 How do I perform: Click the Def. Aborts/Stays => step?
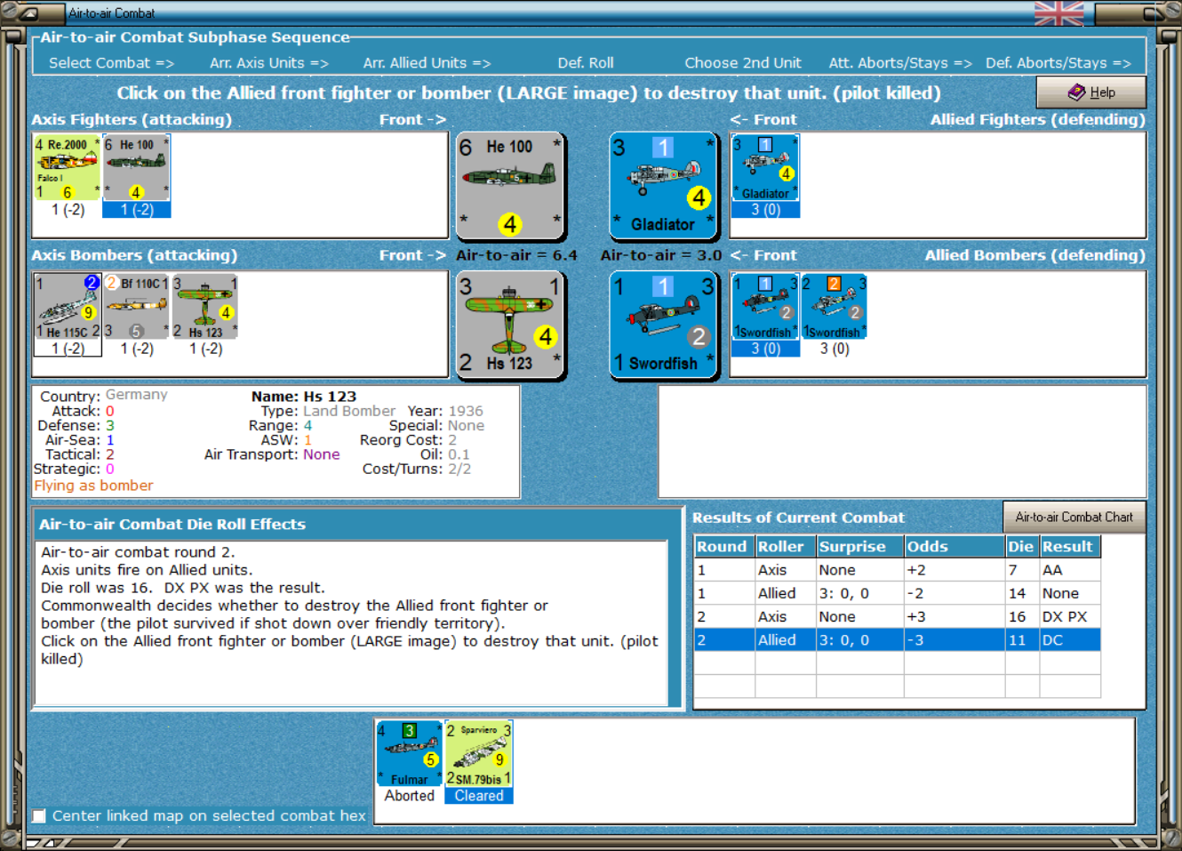pyautogui.click(x=1058, y=63)
